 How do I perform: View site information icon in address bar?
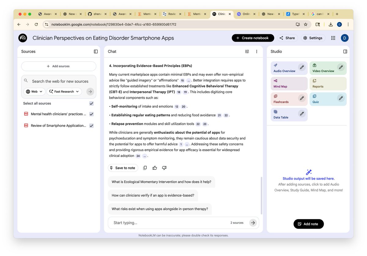pos(46,24)
